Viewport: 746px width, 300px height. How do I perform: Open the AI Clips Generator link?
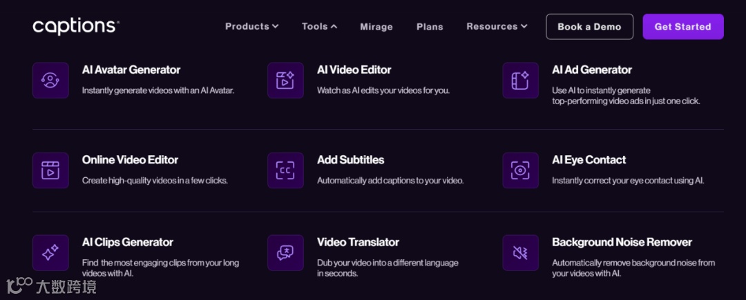click(128, 242)
